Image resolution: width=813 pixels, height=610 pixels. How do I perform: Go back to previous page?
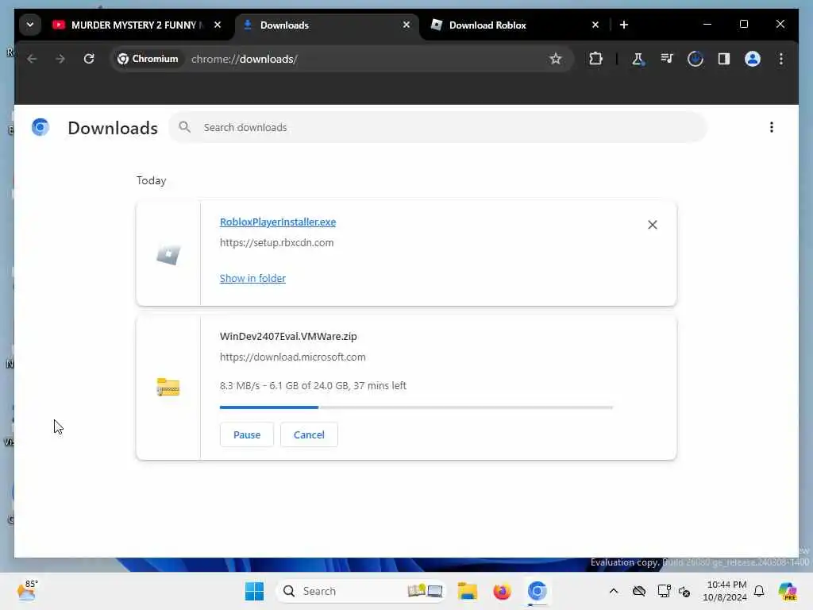pos(32,59)
